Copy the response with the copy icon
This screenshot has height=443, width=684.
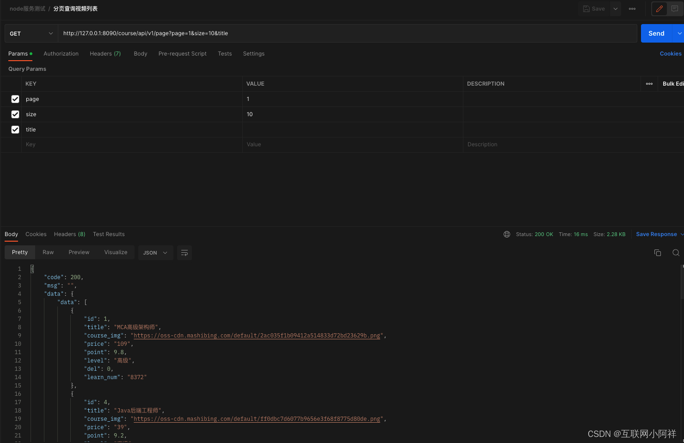(658, 253)
